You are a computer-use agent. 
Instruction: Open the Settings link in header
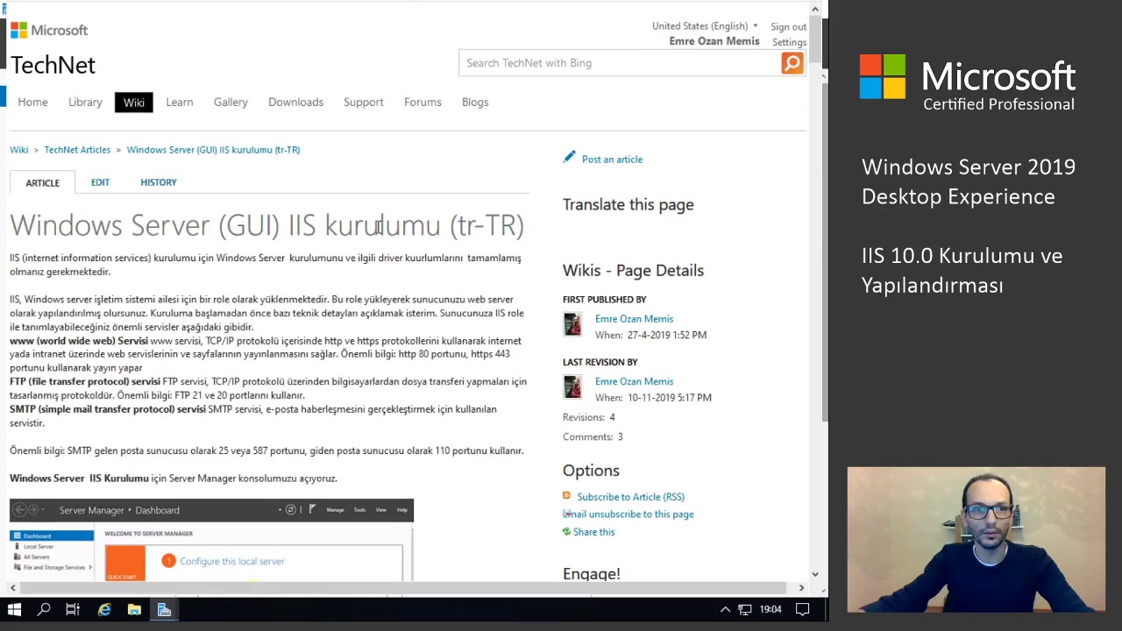pos(789,42)
